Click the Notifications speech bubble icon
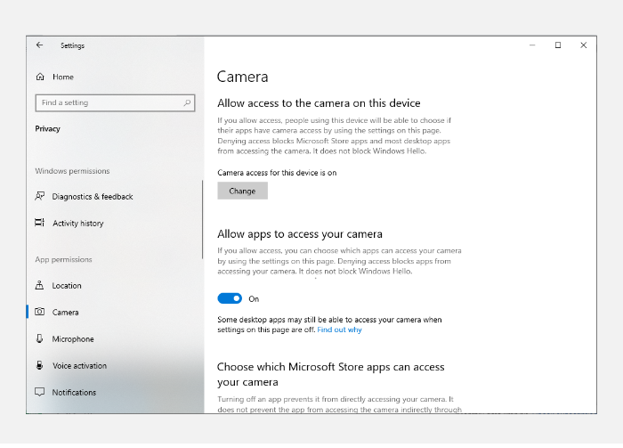 [x=40, y=392]
